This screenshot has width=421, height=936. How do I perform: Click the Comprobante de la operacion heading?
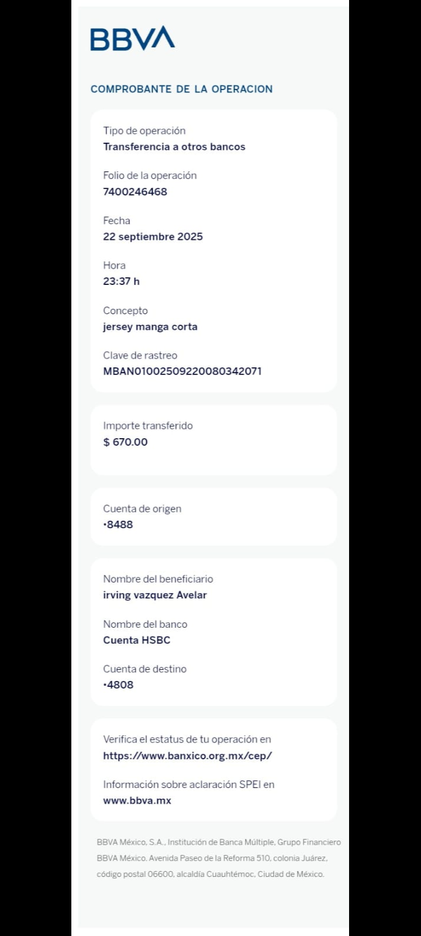[x=181, y=89]
